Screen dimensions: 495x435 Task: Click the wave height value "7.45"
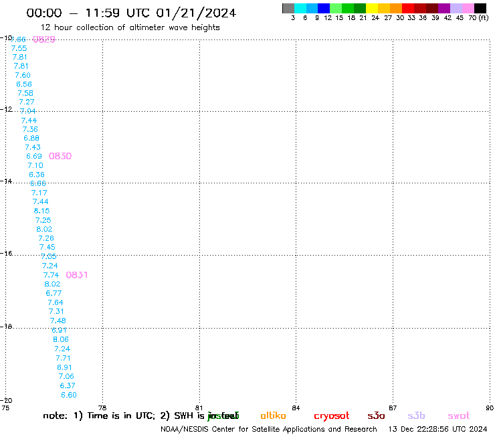pyautogui.click(x=47, y=247)
